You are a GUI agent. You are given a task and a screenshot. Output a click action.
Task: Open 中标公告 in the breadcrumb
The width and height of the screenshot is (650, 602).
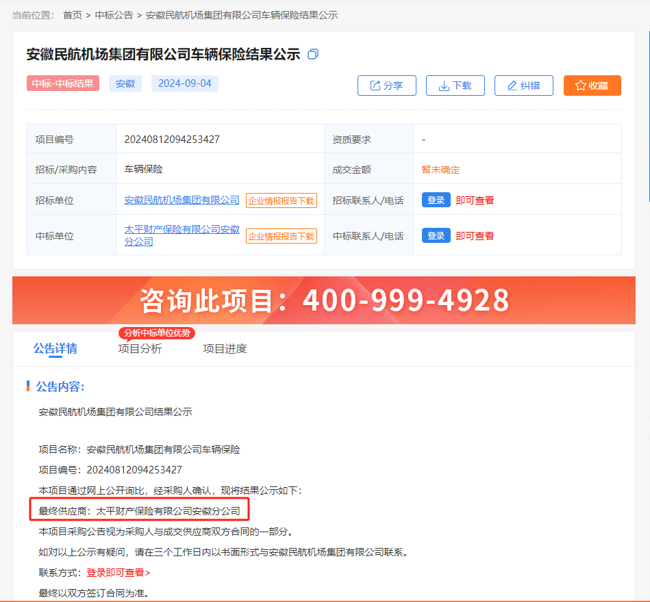click(x=114, y=15)
